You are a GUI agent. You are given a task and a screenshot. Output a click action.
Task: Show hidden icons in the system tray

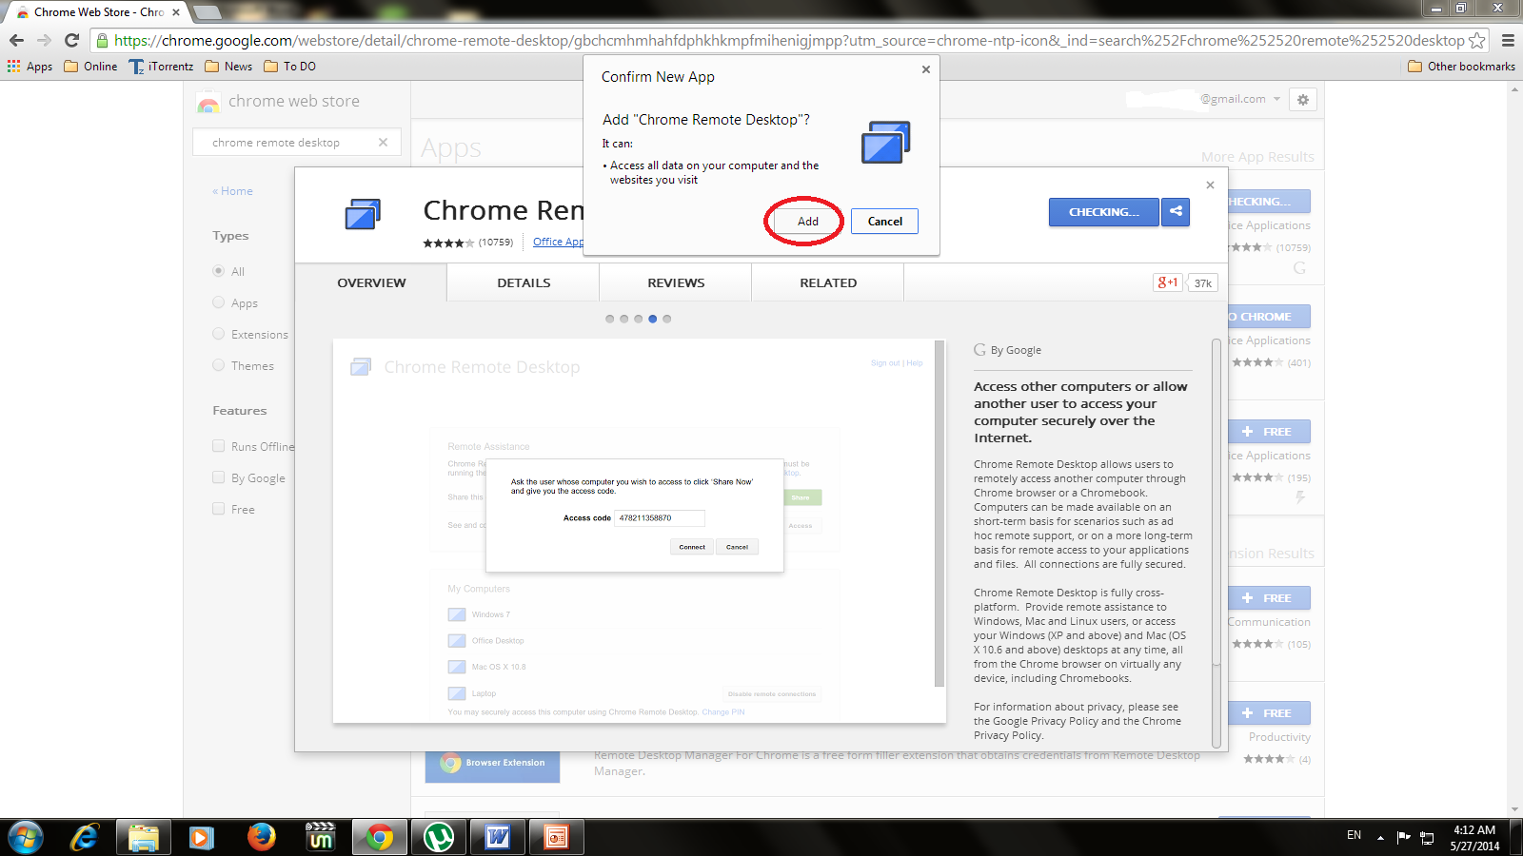pyautogui.click(x=1380, y=838)
